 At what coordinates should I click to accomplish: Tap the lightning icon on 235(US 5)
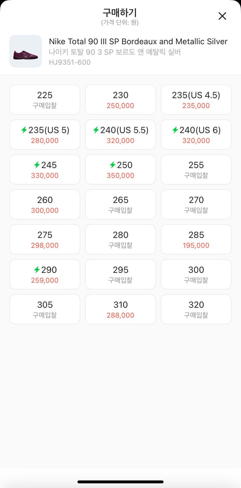(x=24, y=130)
